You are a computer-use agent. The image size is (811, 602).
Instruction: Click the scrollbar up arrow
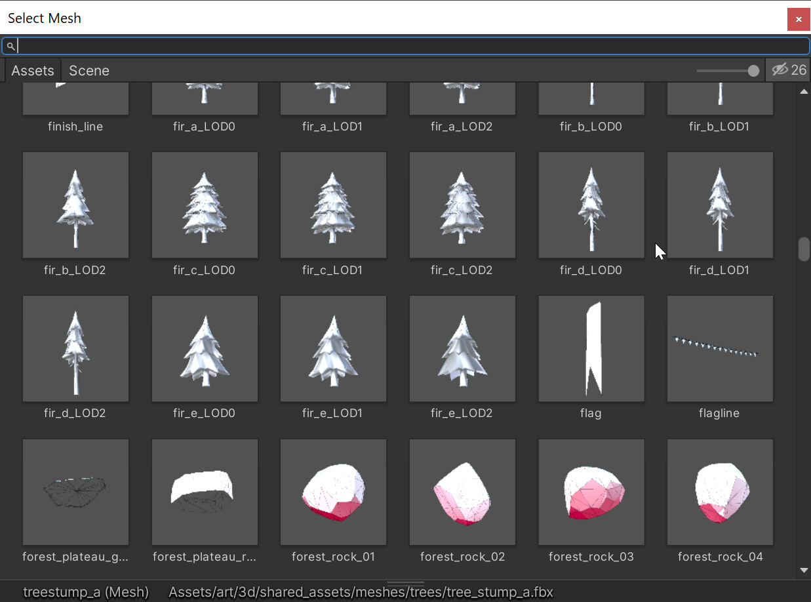(x=804, y=92)
